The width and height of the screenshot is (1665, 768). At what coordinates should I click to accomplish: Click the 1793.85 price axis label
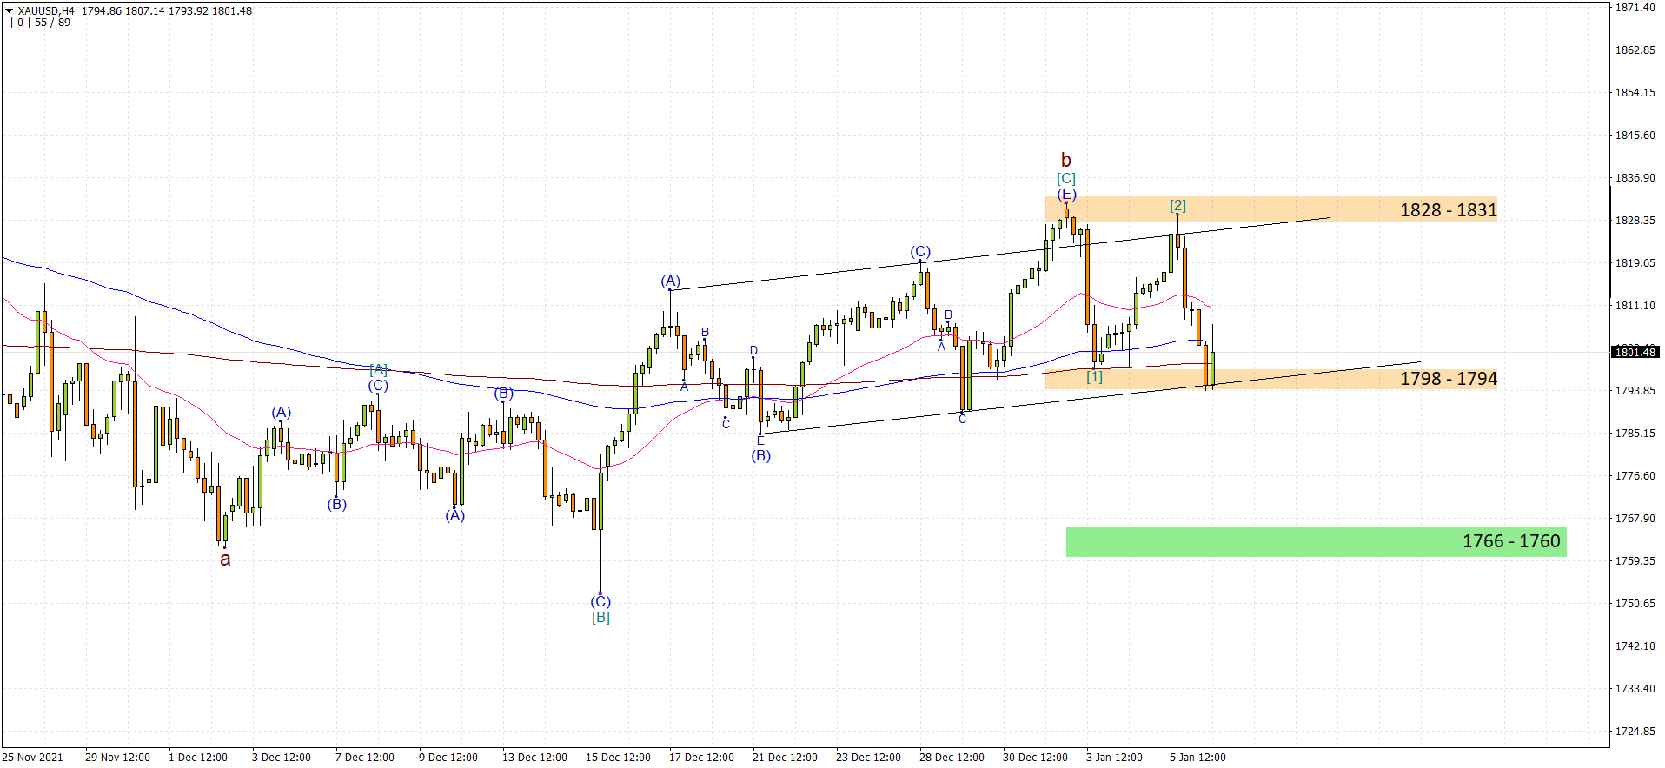click(x=1635, y=391)
